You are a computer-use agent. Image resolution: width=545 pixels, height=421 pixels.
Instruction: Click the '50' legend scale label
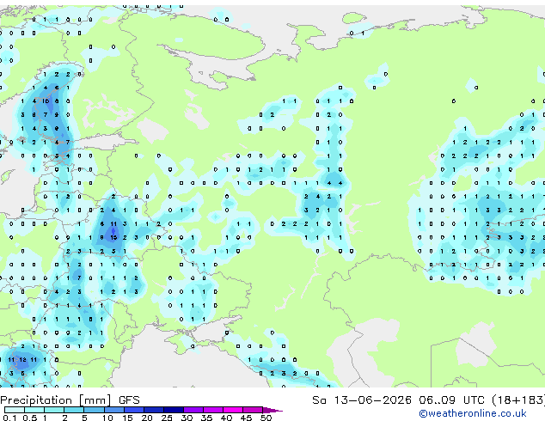[266, 418]
